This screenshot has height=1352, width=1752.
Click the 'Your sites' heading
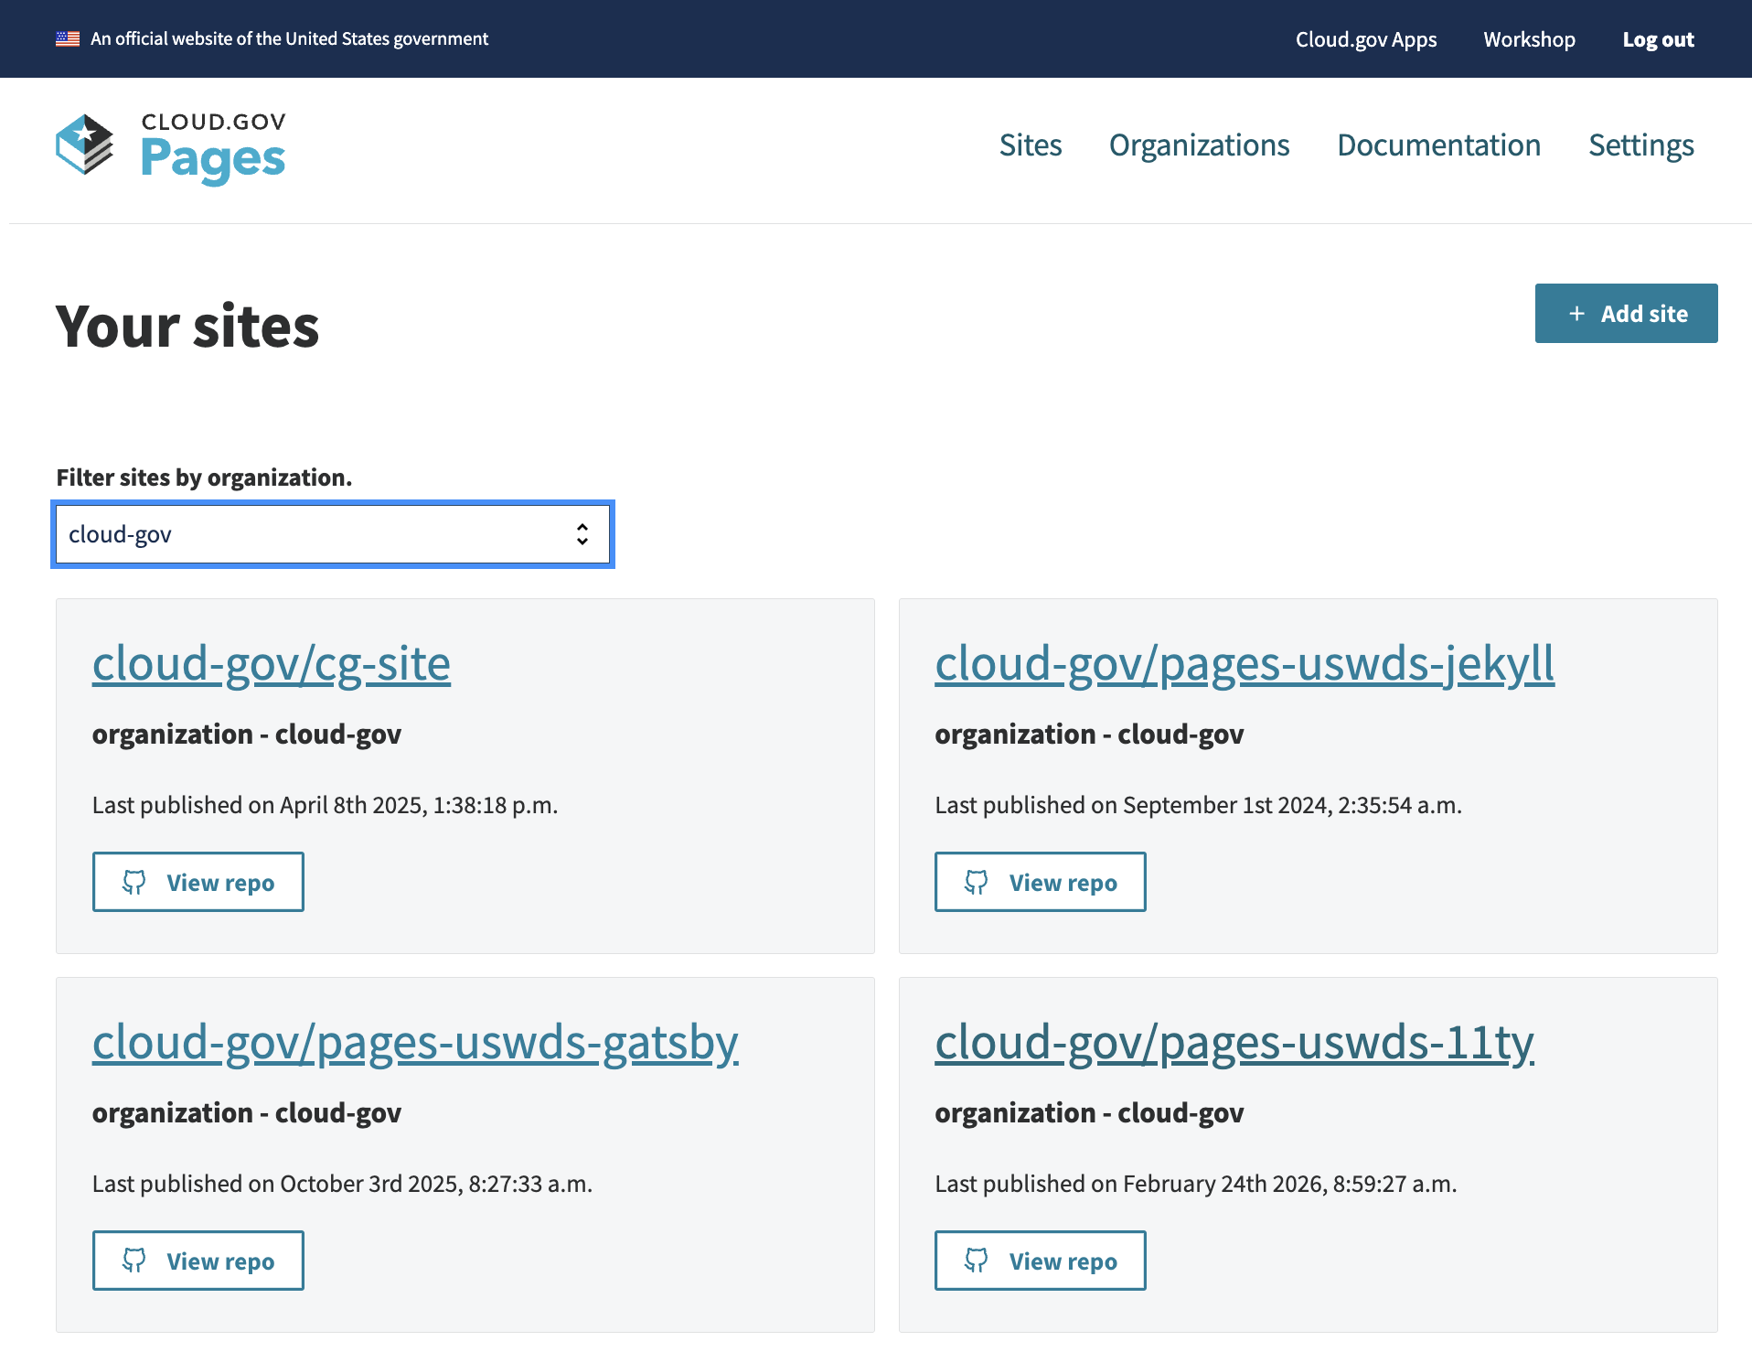187,327
